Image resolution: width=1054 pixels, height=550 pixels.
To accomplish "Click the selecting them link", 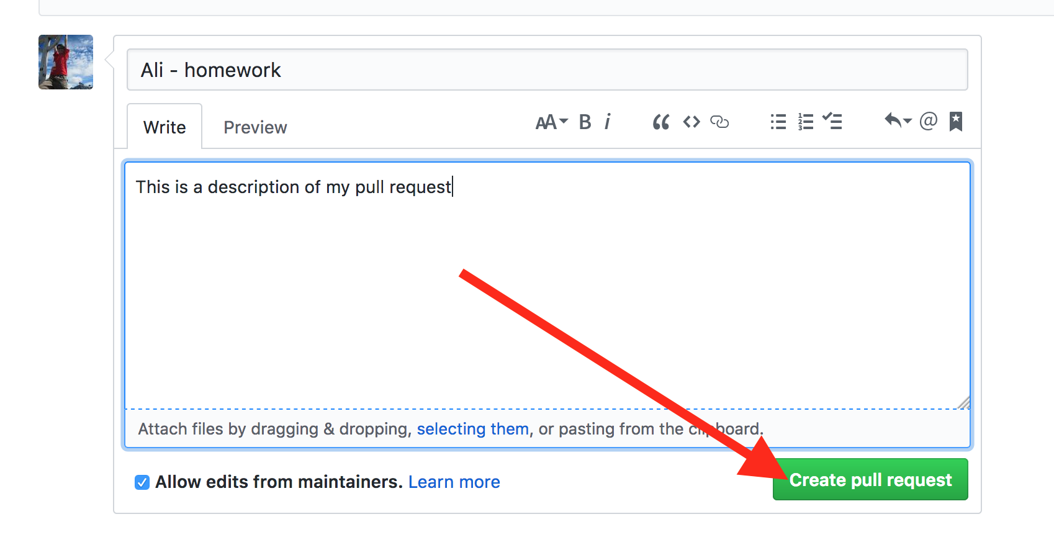I will [x=473, y=429].
